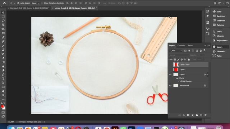The height and width of the screenshot is (129, 230).
Task: Enable the Auto-Select checkbox
Action: tap(18, 3)
